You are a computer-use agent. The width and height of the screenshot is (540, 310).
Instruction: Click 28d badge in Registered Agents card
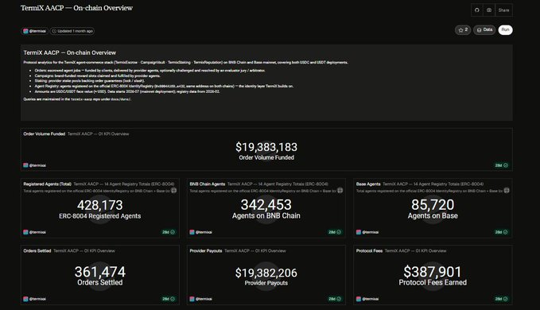click(x=169, y=232)
